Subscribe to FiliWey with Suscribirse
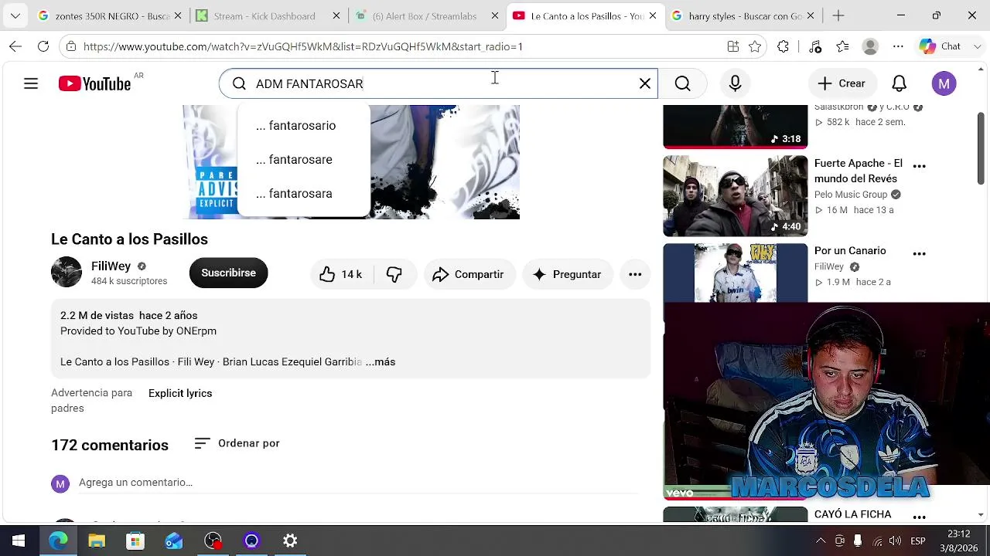 [x=228, y=273]
